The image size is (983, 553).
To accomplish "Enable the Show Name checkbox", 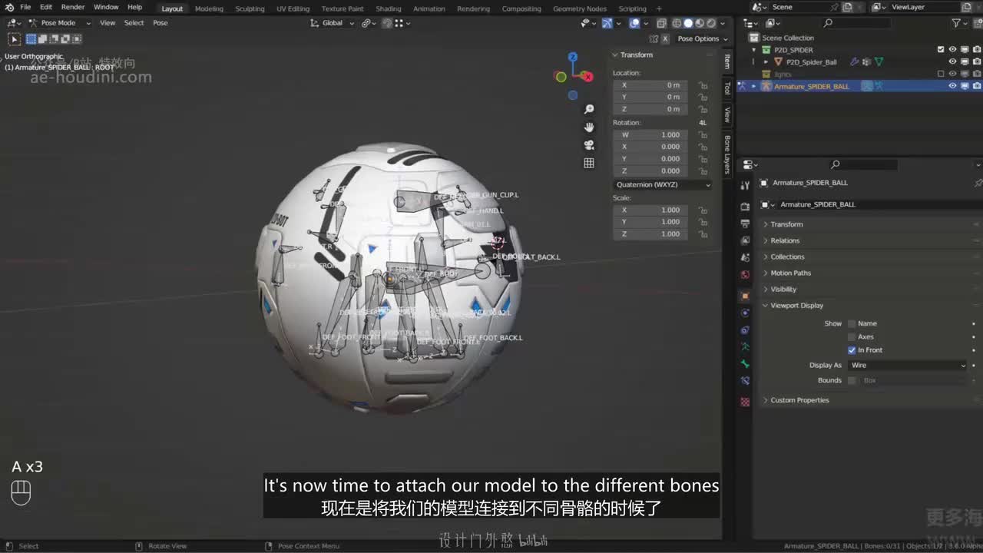I will click(x=852, y=323).
